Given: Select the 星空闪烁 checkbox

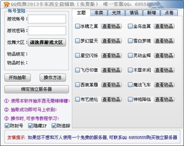Looking at the screenshot, I should [x=77, y=56].
